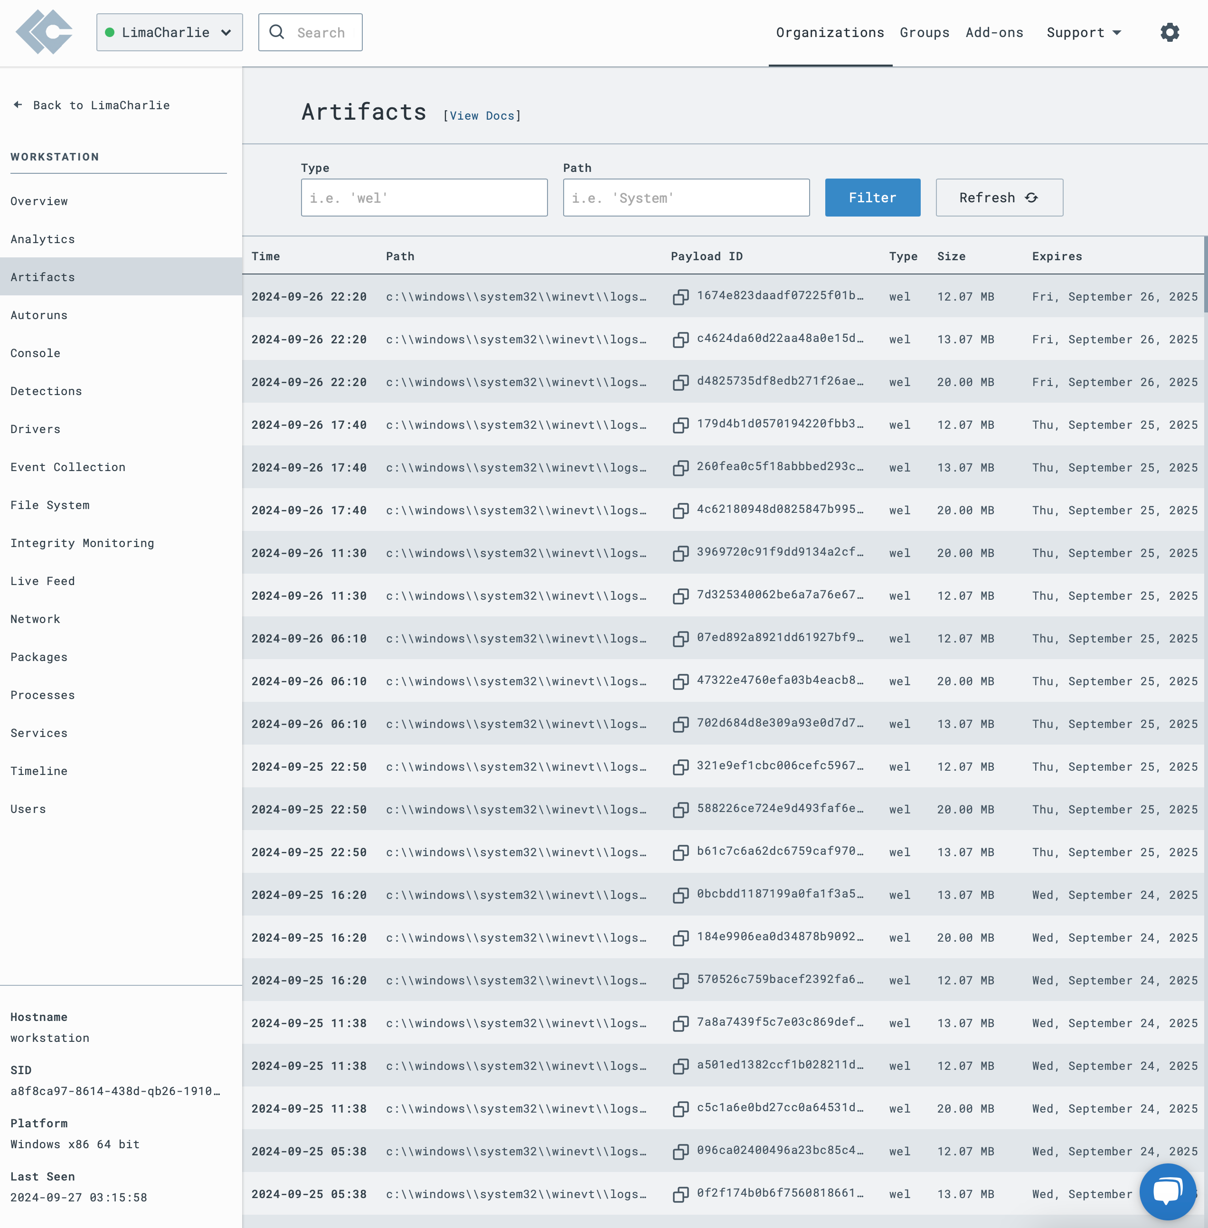Copy payload ID a501ed1382ccf1b028211d
The height and width of the screenshot is (1228, 1208).
pos(681,1066)
